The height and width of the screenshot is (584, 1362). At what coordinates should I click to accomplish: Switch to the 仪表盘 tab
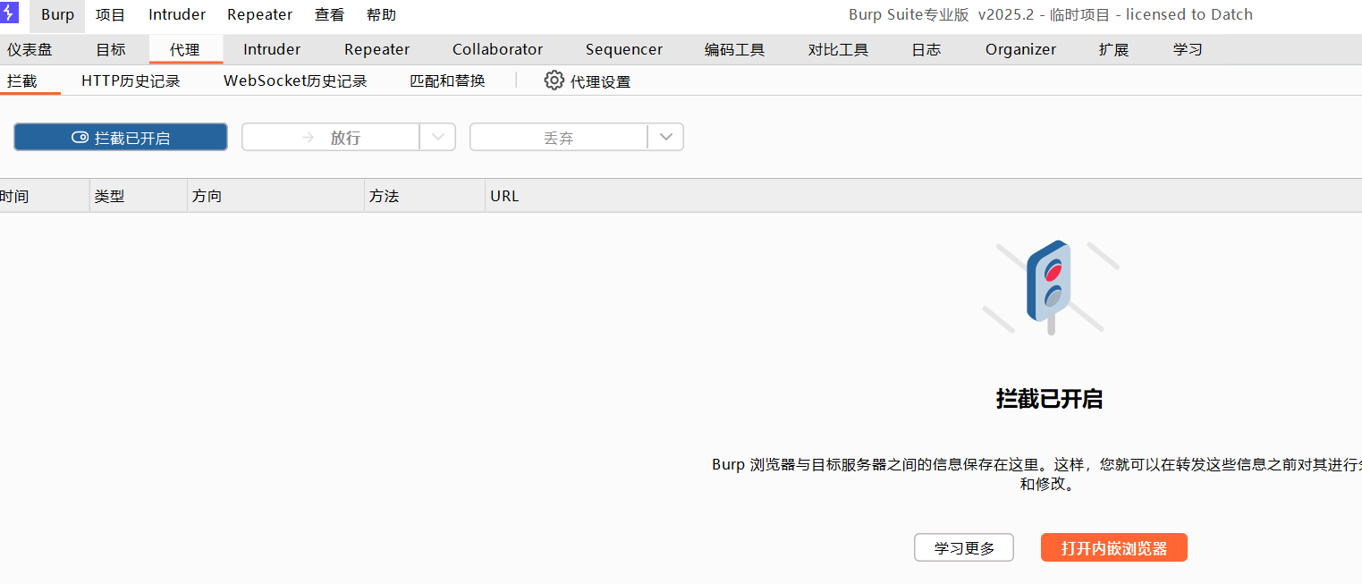click(30, 50)
